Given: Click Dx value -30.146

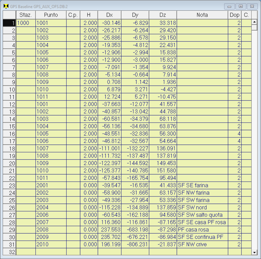Looking at the screenshot, I should point(109,23).
